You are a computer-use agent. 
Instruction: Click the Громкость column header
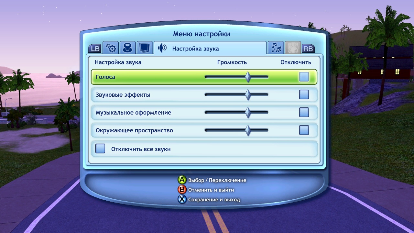click(x=232, y=62)
